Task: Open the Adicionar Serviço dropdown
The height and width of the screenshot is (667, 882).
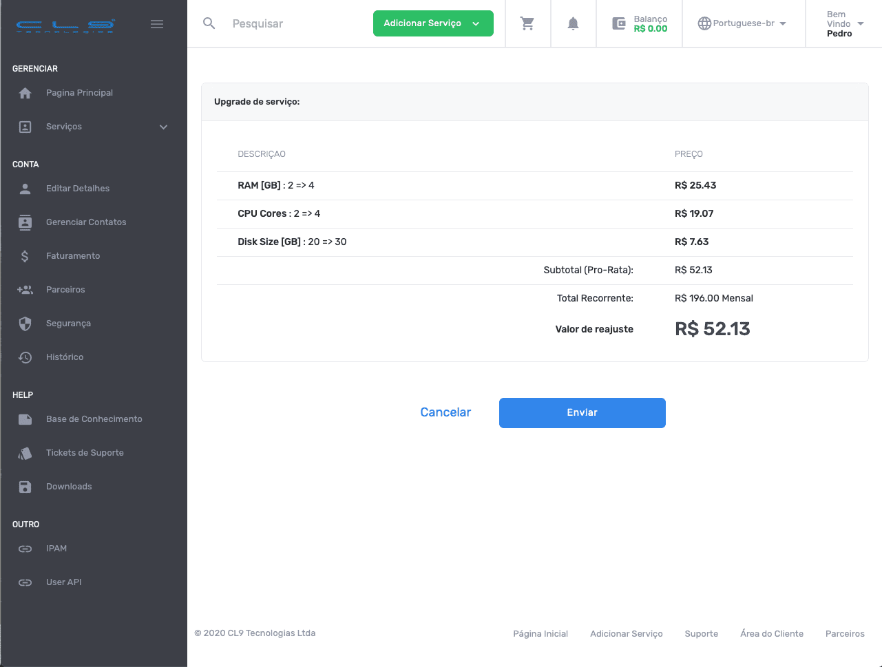Action: click(x=433, y=23)
